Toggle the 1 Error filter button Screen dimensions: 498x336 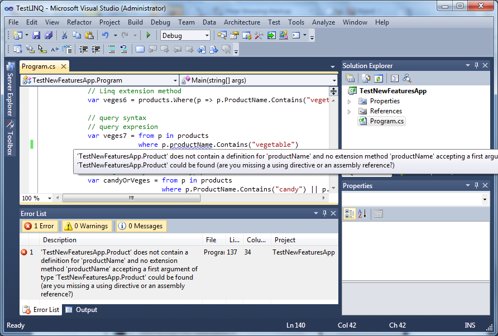40,226
